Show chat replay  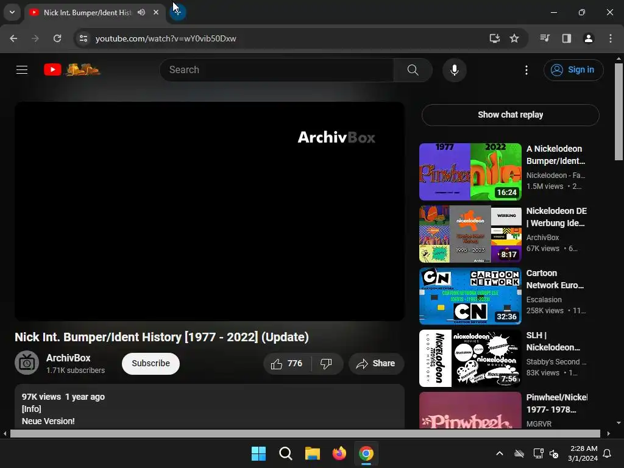pyautogui.click(x=510, y=115)
